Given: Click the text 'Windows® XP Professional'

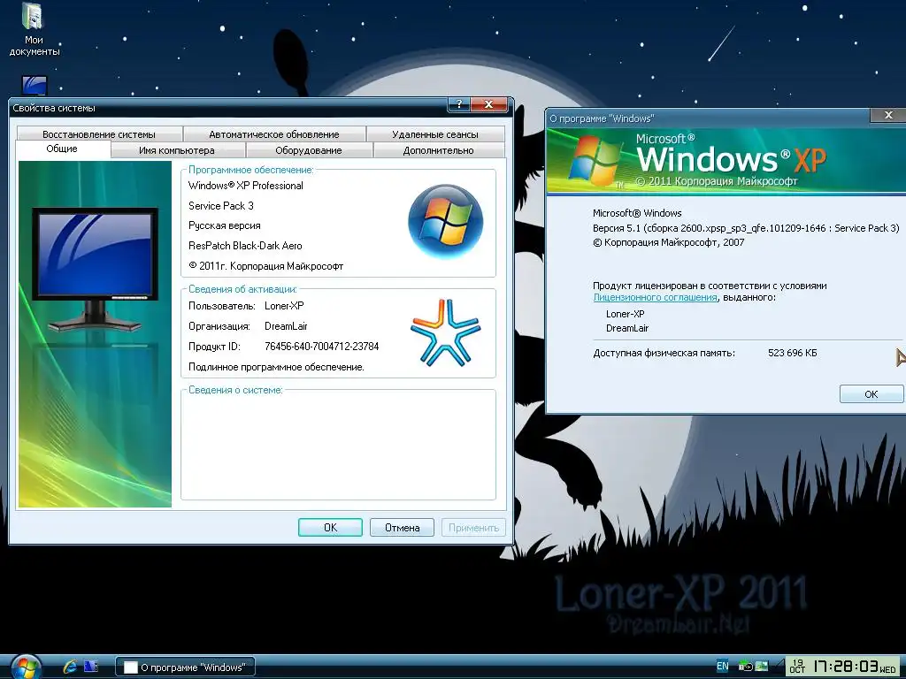Looking at the screenshot, I should tap(246, 186).
